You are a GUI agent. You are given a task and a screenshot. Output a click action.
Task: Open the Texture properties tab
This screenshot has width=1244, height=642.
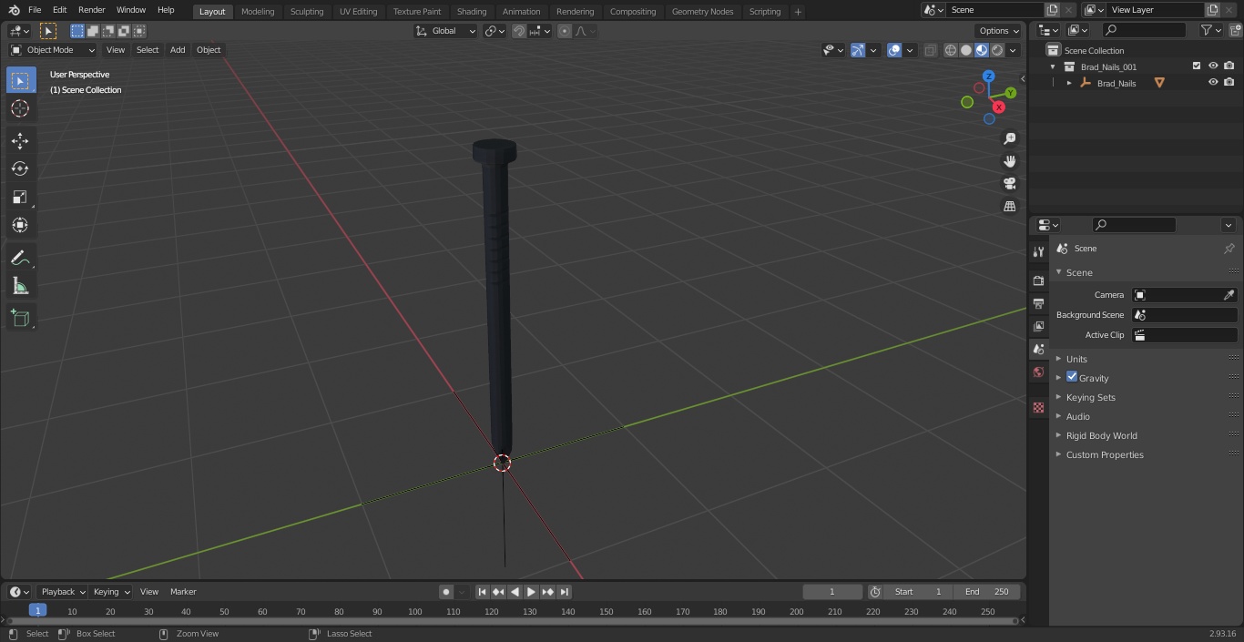point(1038,408)
